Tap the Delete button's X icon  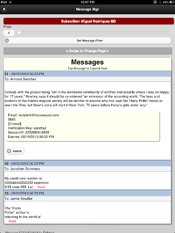click(x=9, y=151)
